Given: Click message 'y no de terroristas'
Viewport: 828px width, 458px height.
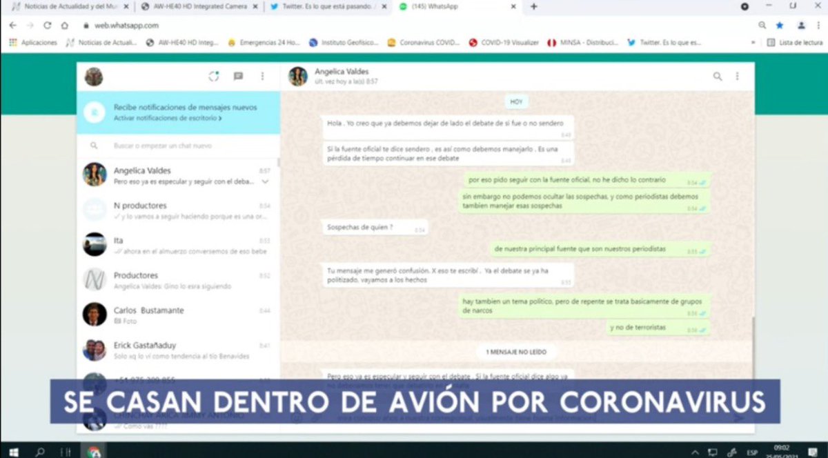Looking at the screenshot, I should point(657,328).
